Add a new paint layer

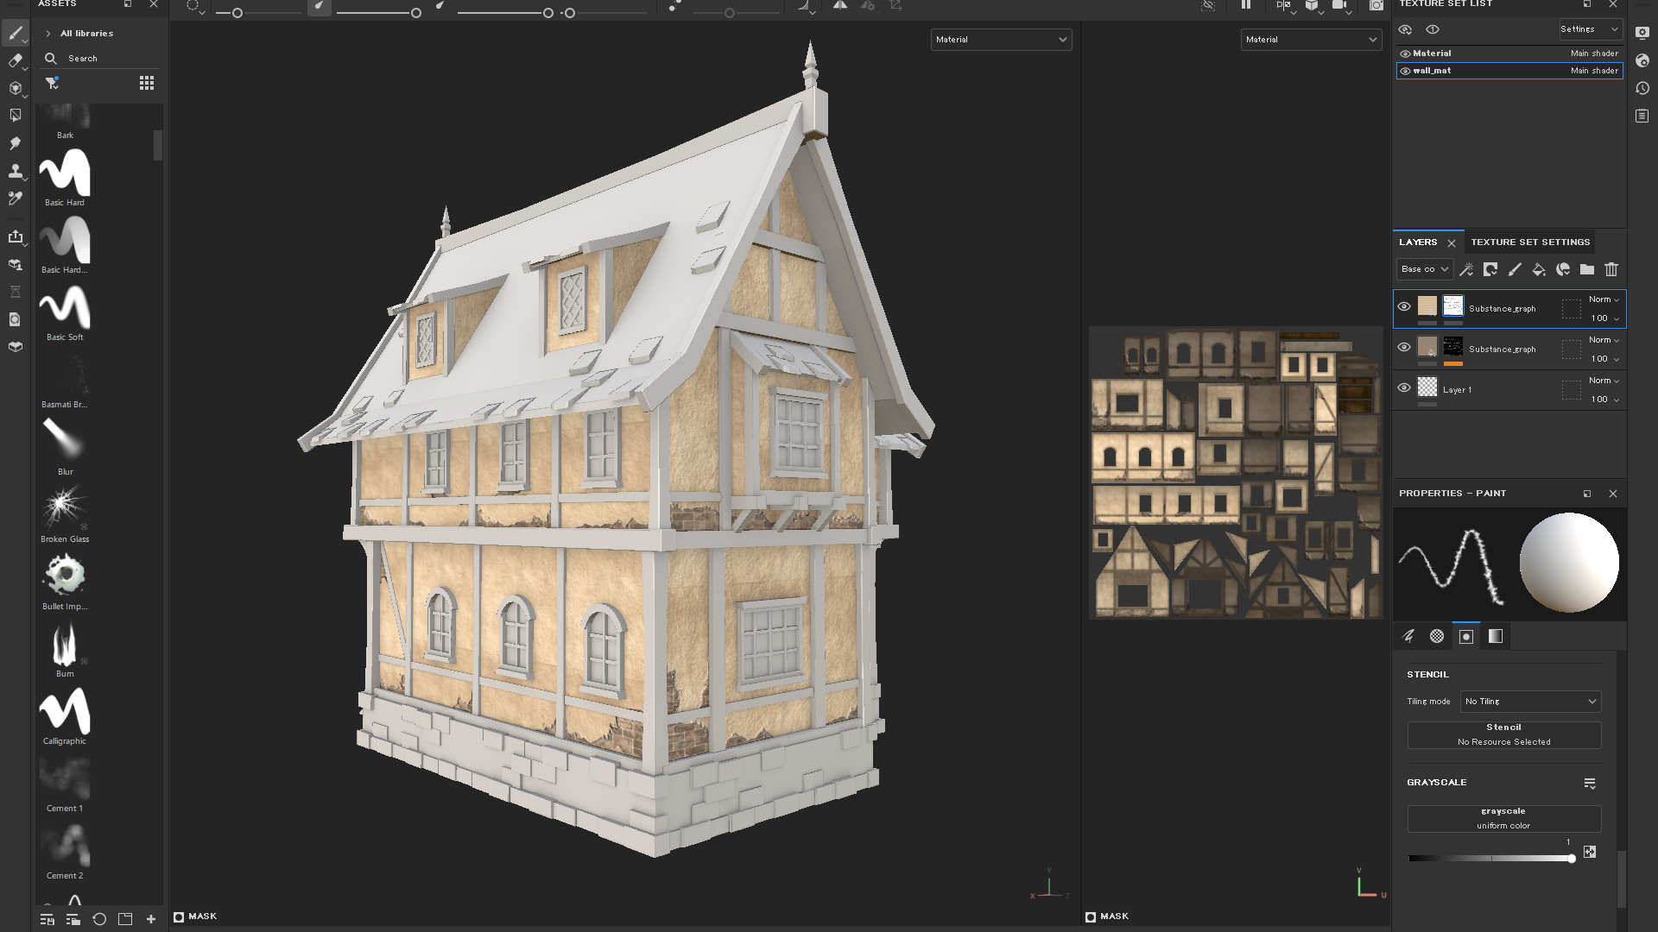pos(1515,269)
